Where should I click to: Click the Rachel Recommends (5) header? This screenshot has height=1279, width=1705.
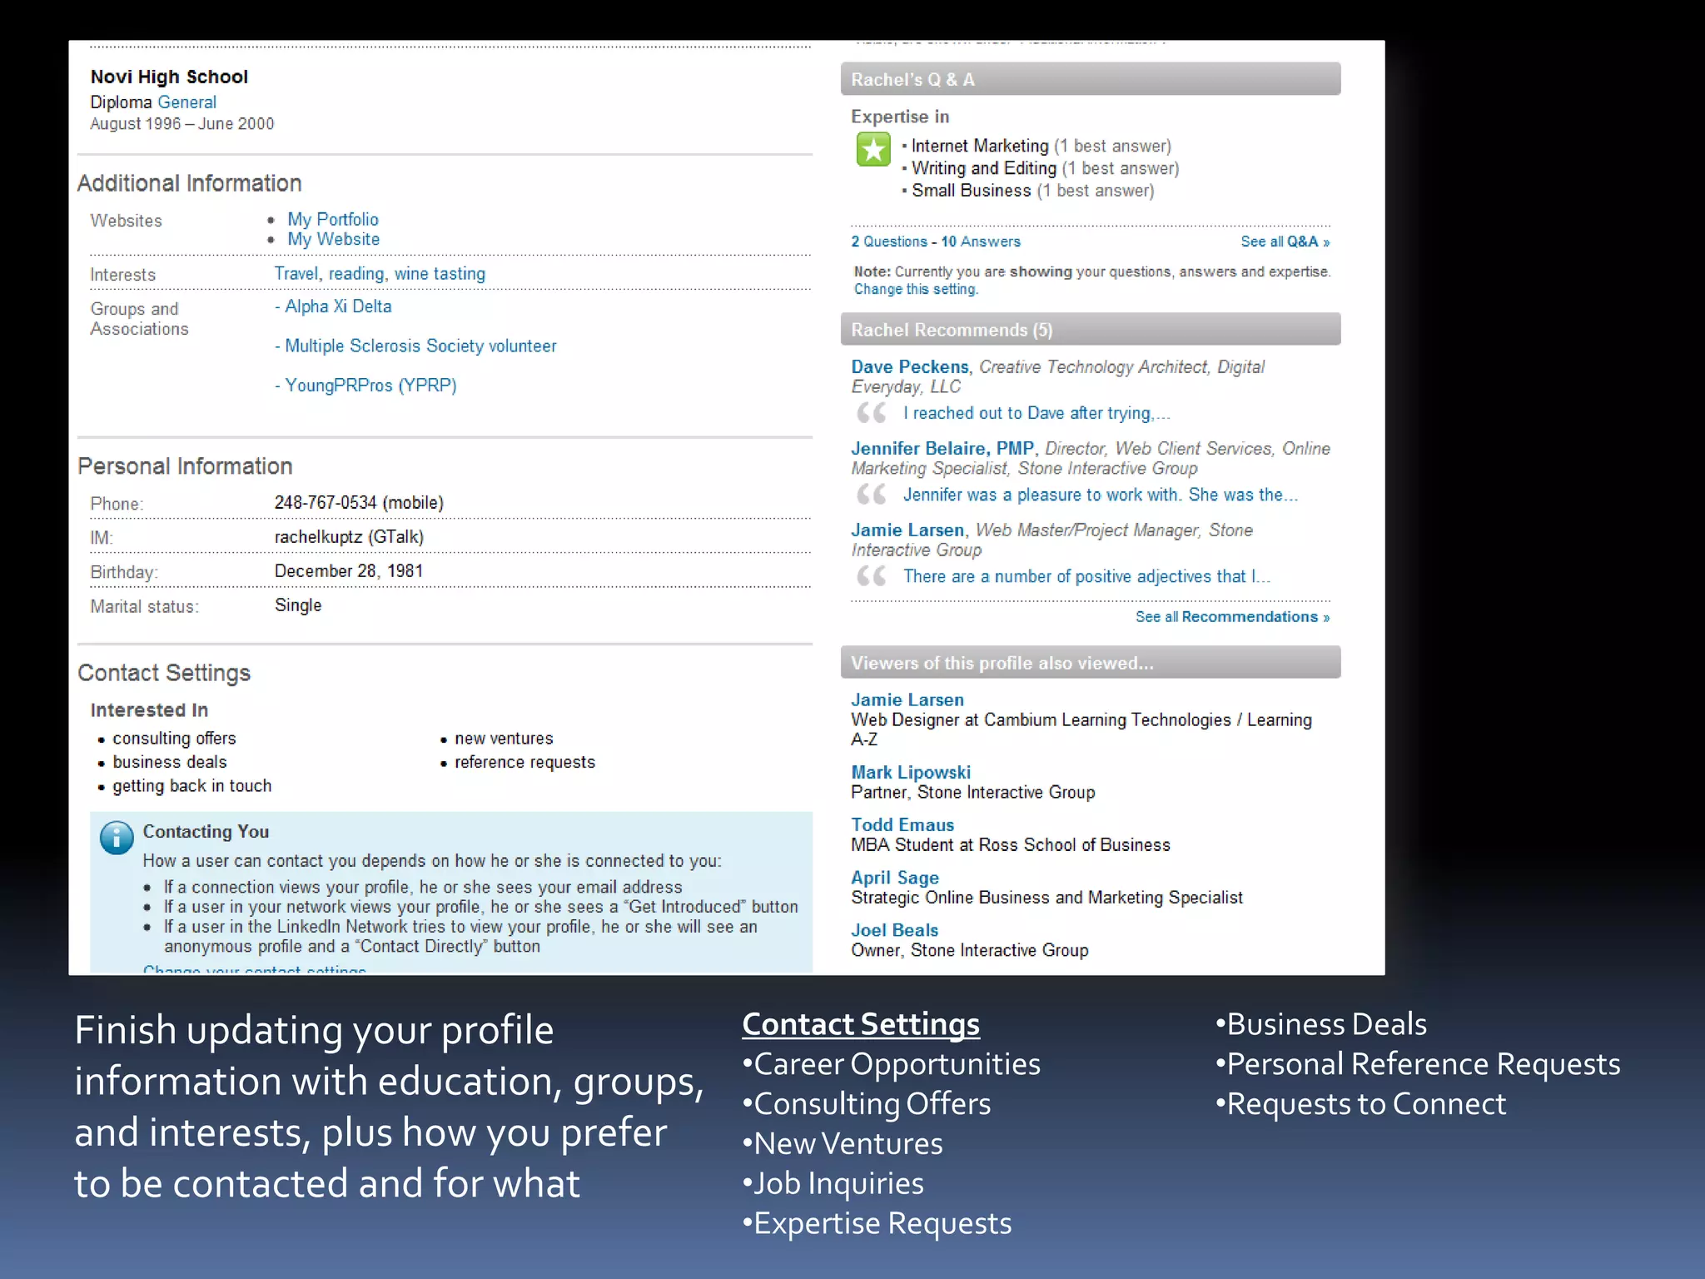pyautogui.click(x=1091, y=330)
